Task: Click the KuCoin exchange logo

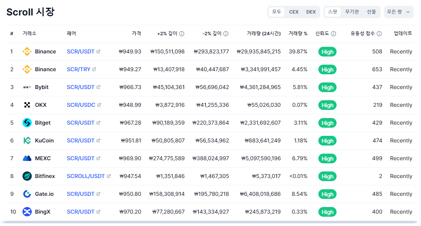Action: (27, 140)
